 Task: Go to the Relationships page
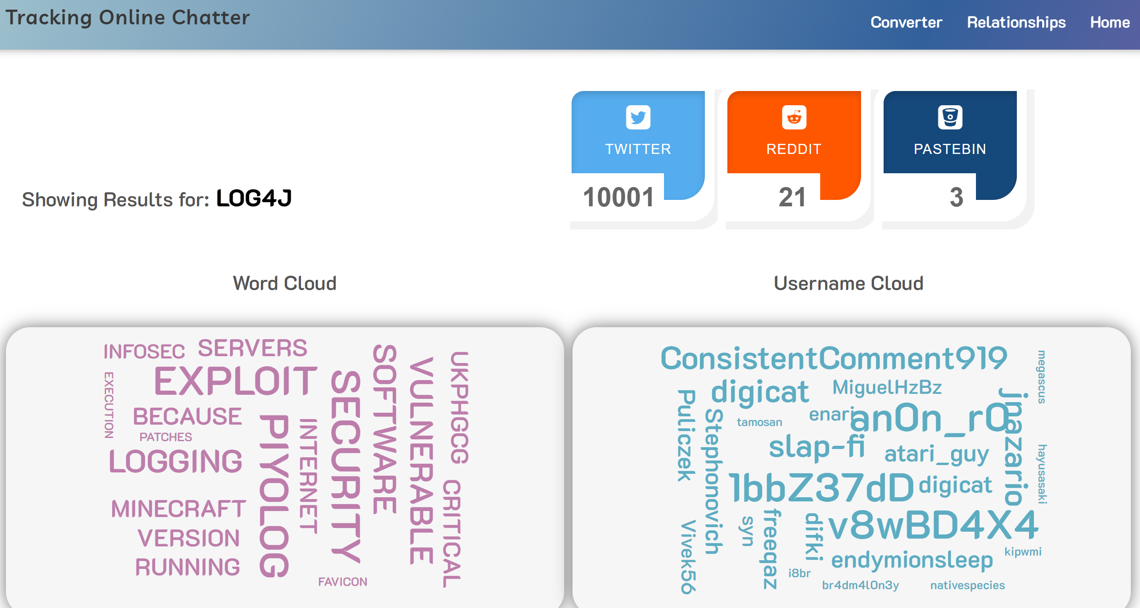coord(1016,22)
